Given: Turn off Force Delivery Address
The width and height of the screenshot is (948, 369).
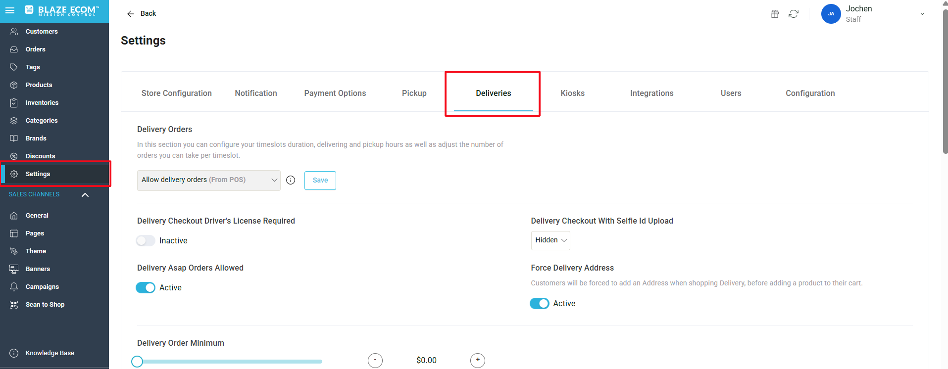Looking at the screenshot, I should pyautogui.click(x=539, y=303).
